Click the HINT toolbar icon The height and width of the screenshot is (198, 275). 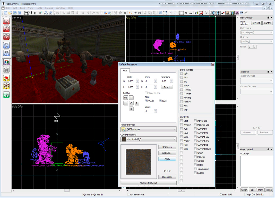click(x=241, y=13)
